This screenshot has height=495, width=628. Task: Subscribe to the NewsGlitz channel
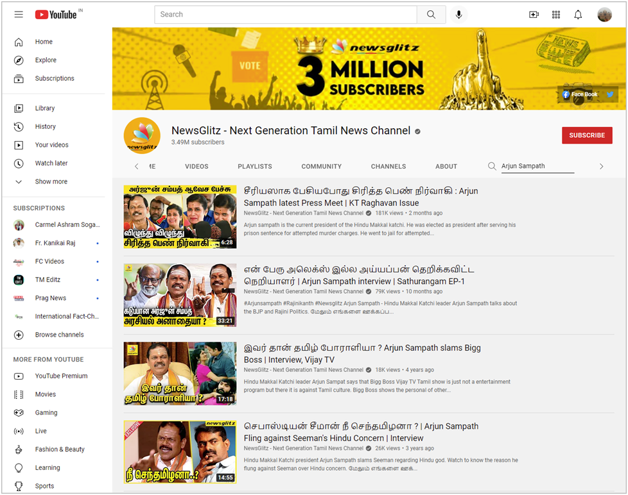pyautogui.click(x=587, y=135)
